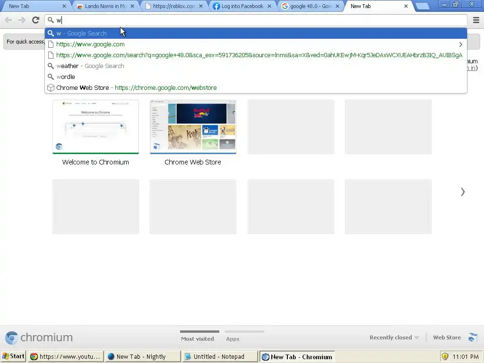Open the Recently closed dropdown
The width and height of the screenshot is (484, 363).
[x=394, y=337]
